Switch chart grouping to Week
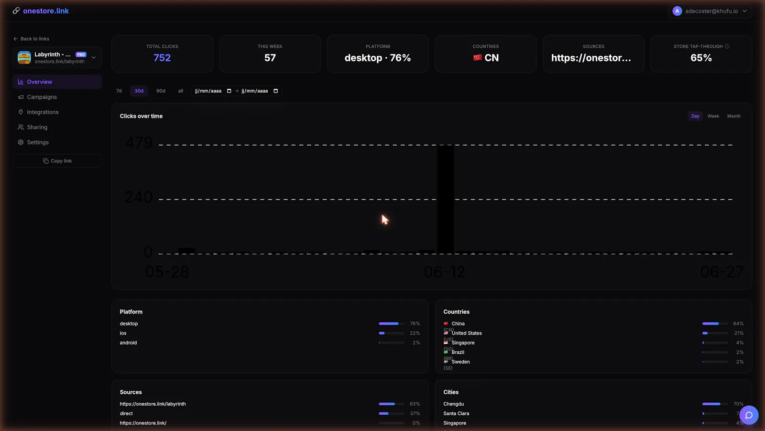The height and width of the screenshot is (431, 765). point(713,116)
